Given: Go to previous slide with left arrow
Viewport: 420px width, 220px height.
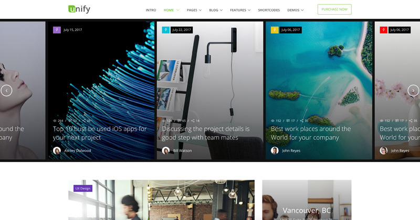Looking at the screenshot, I should coord(6,90).
